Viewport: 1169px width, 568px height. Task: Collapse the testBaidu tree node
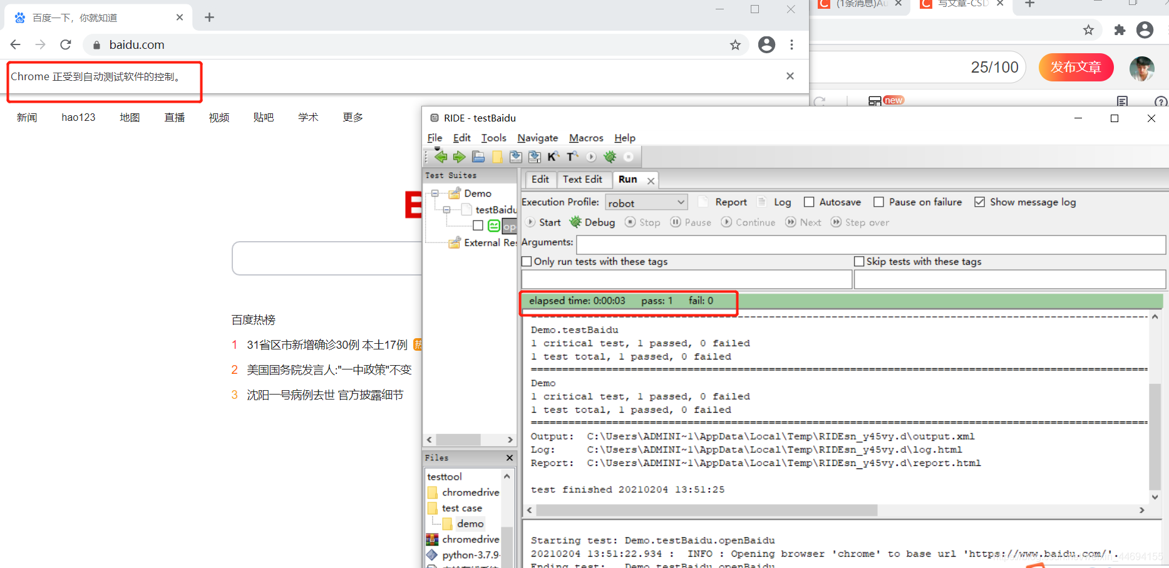tap(447, 210)
